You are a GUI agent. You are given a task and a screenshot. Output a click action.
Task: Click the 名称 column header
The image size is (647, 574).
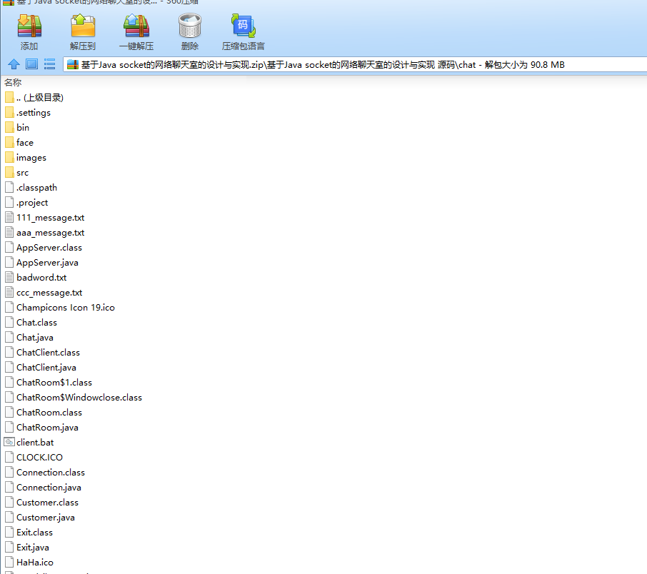pyautogui.click(x=13, y=83)
